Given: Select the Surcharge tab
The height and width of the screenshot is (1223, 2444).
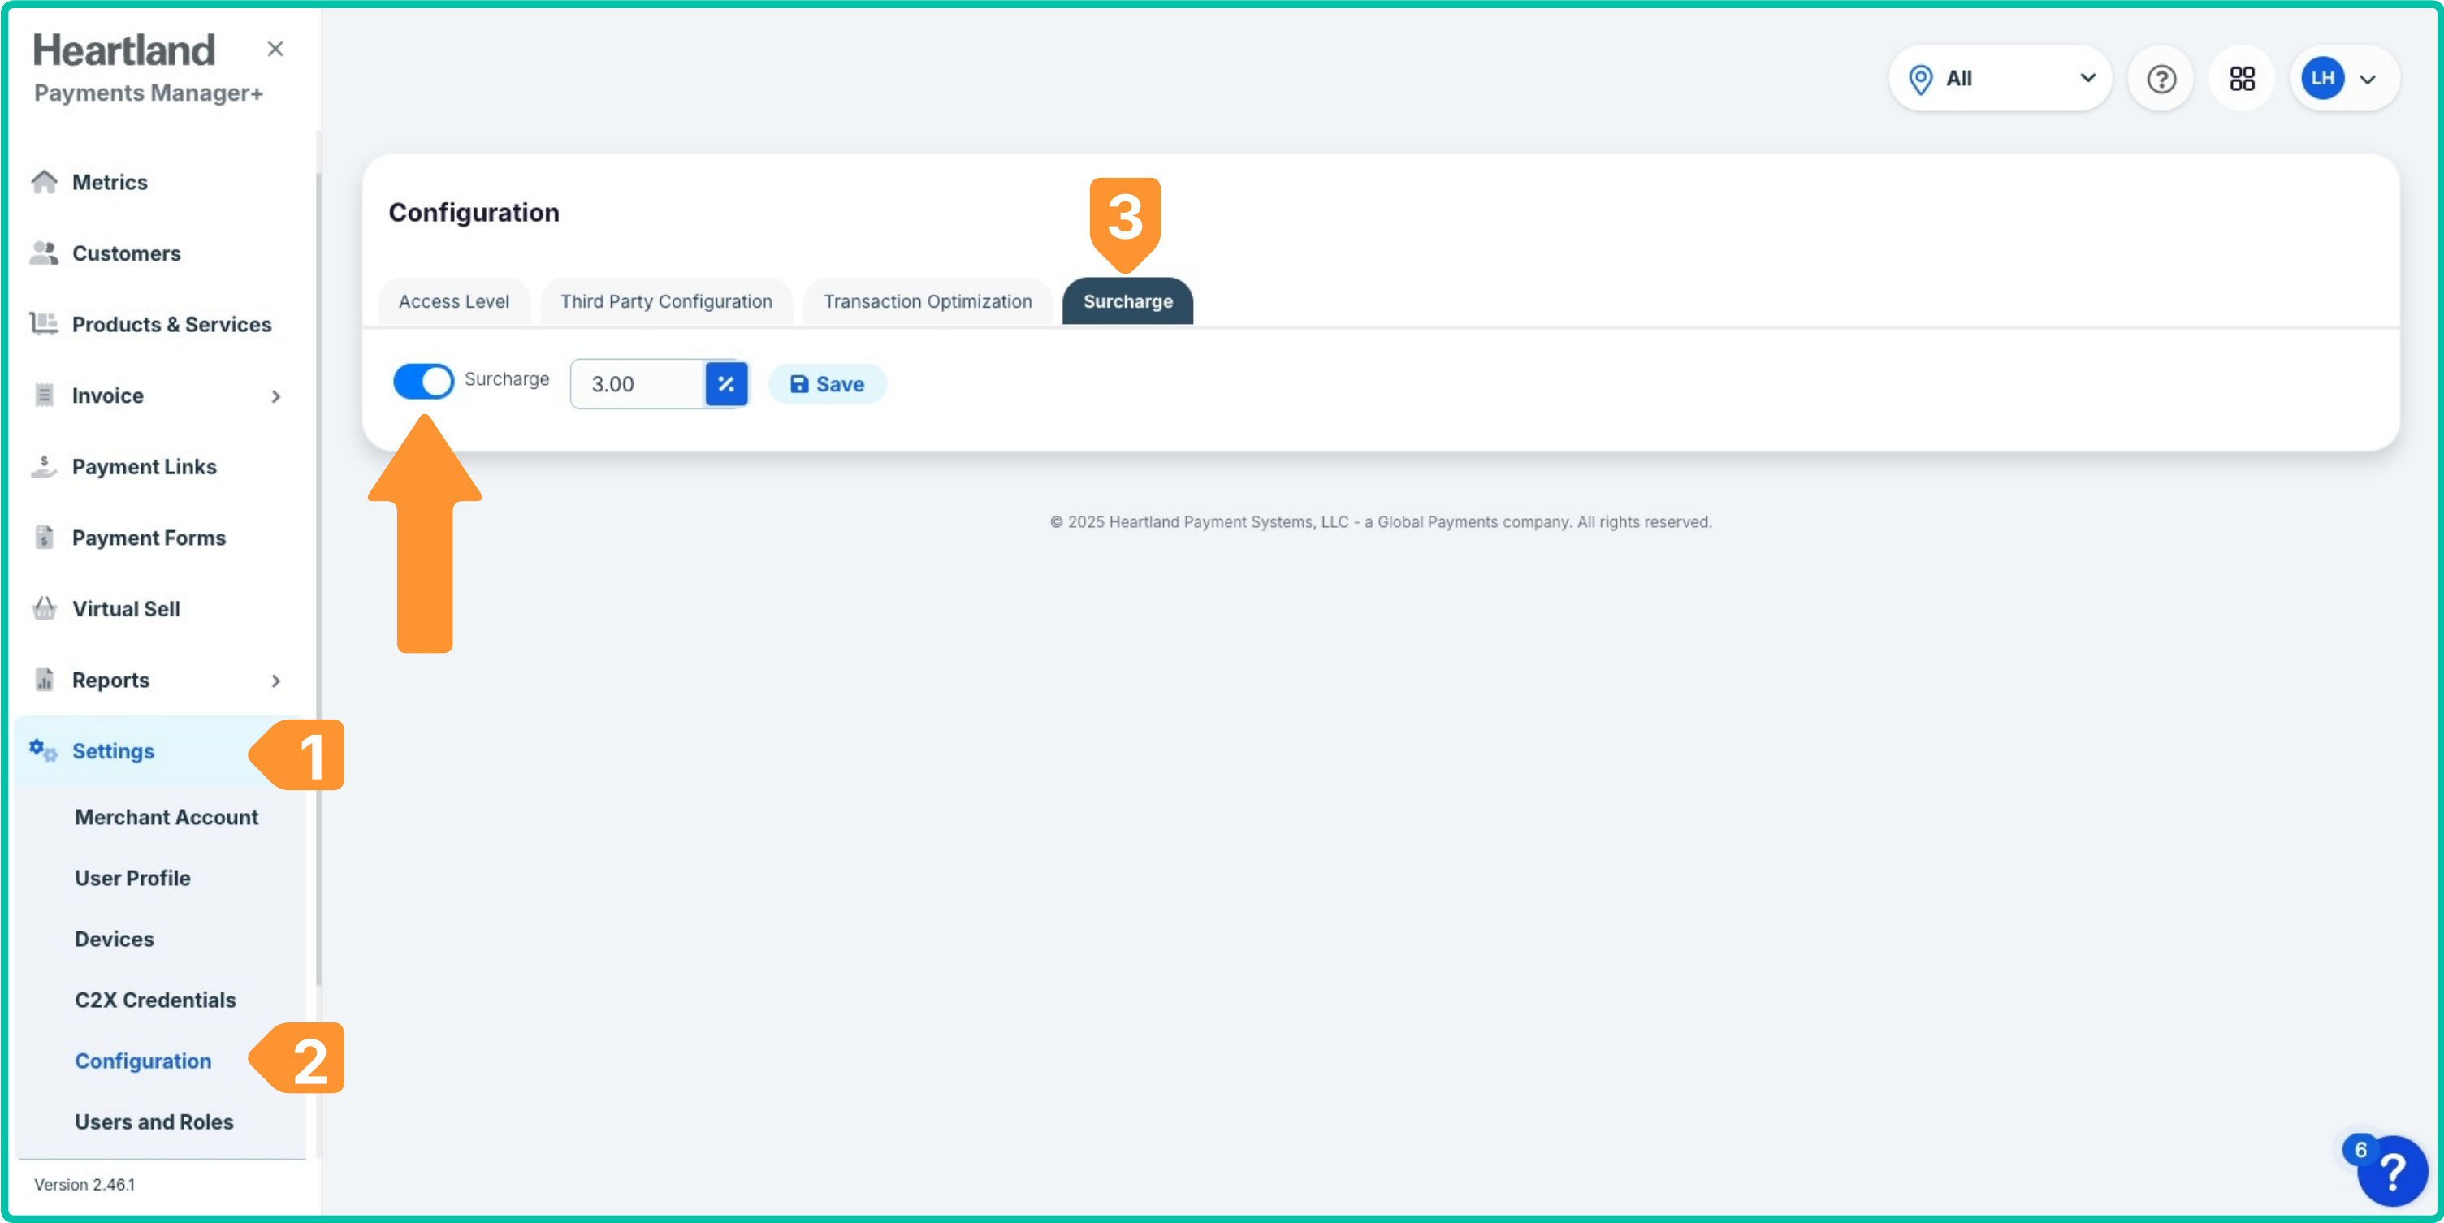Looking at the screenshot, I should (x=1127, y=300).
